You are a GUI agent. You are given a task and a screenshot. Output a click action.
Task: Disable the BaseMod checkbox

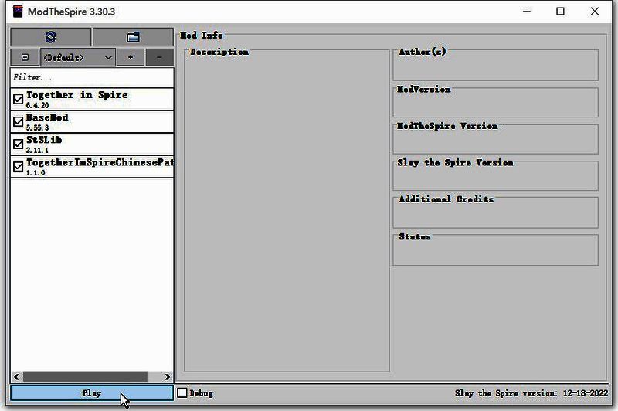click(19, 121)
